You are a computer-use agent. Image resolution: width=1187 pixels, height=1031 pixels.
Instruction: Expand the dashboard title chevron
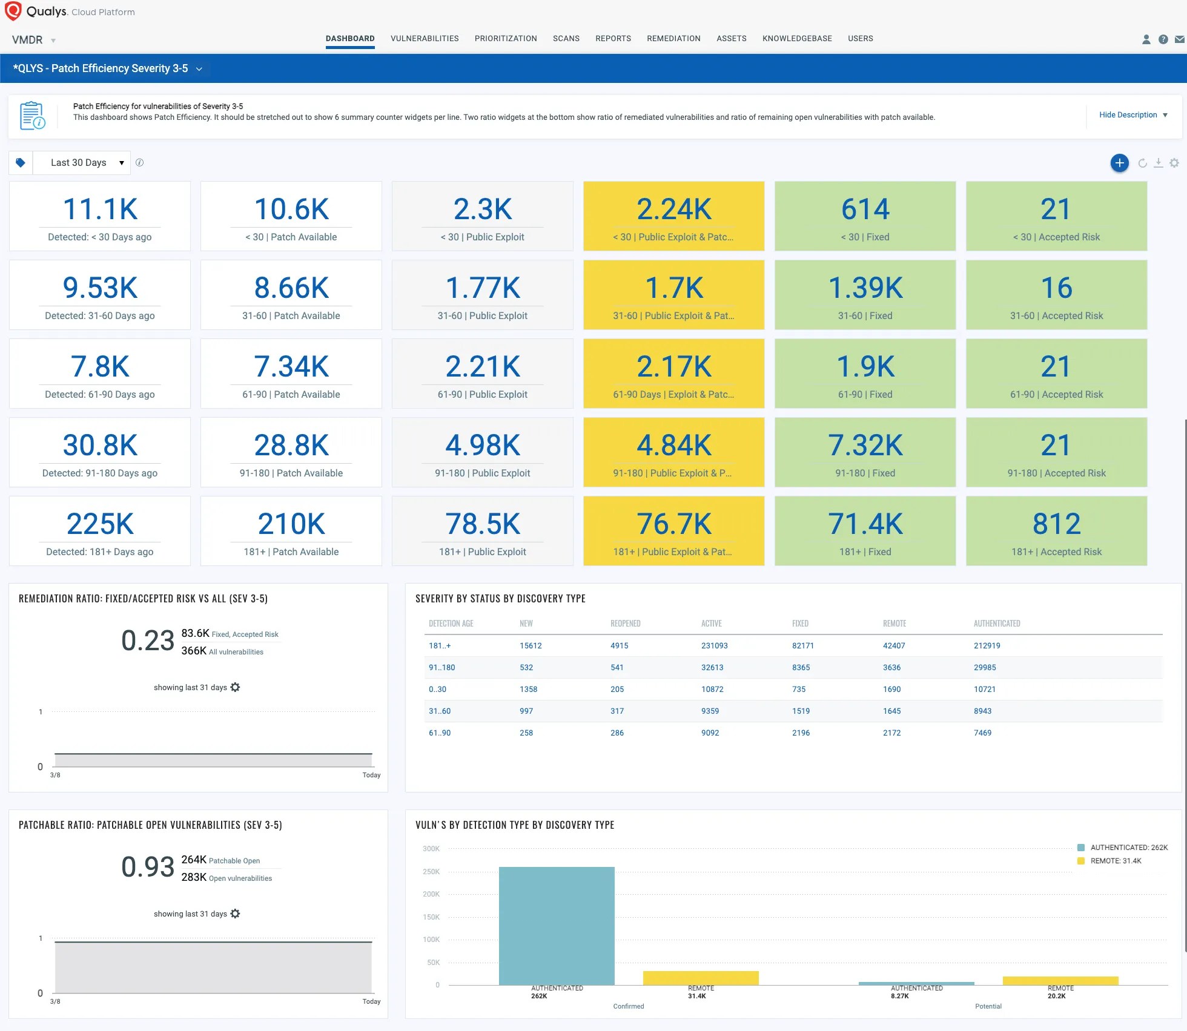(199, 69)
